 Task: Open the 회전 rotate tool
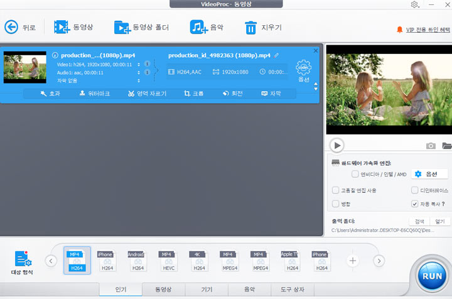[233, 94]
